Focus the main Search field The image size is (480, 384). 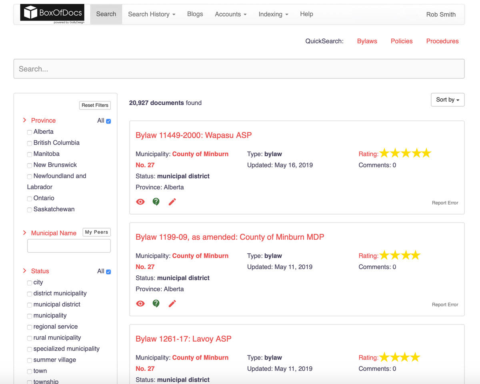point(239,69)
